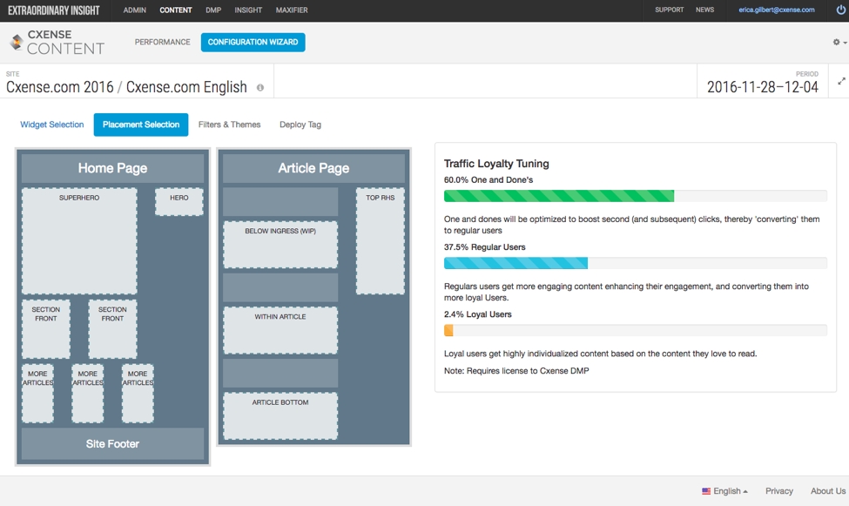The width and height of the screenshot is (849, 506).
Task: Click the CONFIGURATION WIZARD button
Action: click(253, 43)
